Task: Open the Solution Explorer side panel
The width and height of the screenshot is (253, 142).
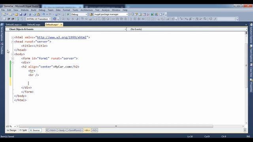Action: (x=251, y=33)
